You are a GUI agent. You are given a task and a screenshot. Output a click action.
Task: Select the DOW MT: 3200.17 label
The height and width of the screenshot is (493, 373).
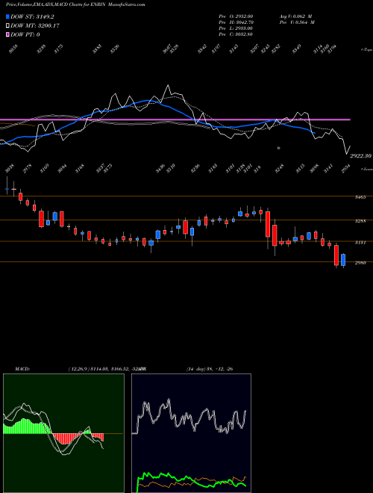click(35, 26)
